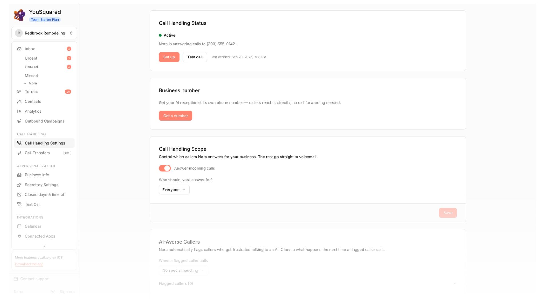Open Redbrook Remodeling workspace switcher

coord(44,33)
